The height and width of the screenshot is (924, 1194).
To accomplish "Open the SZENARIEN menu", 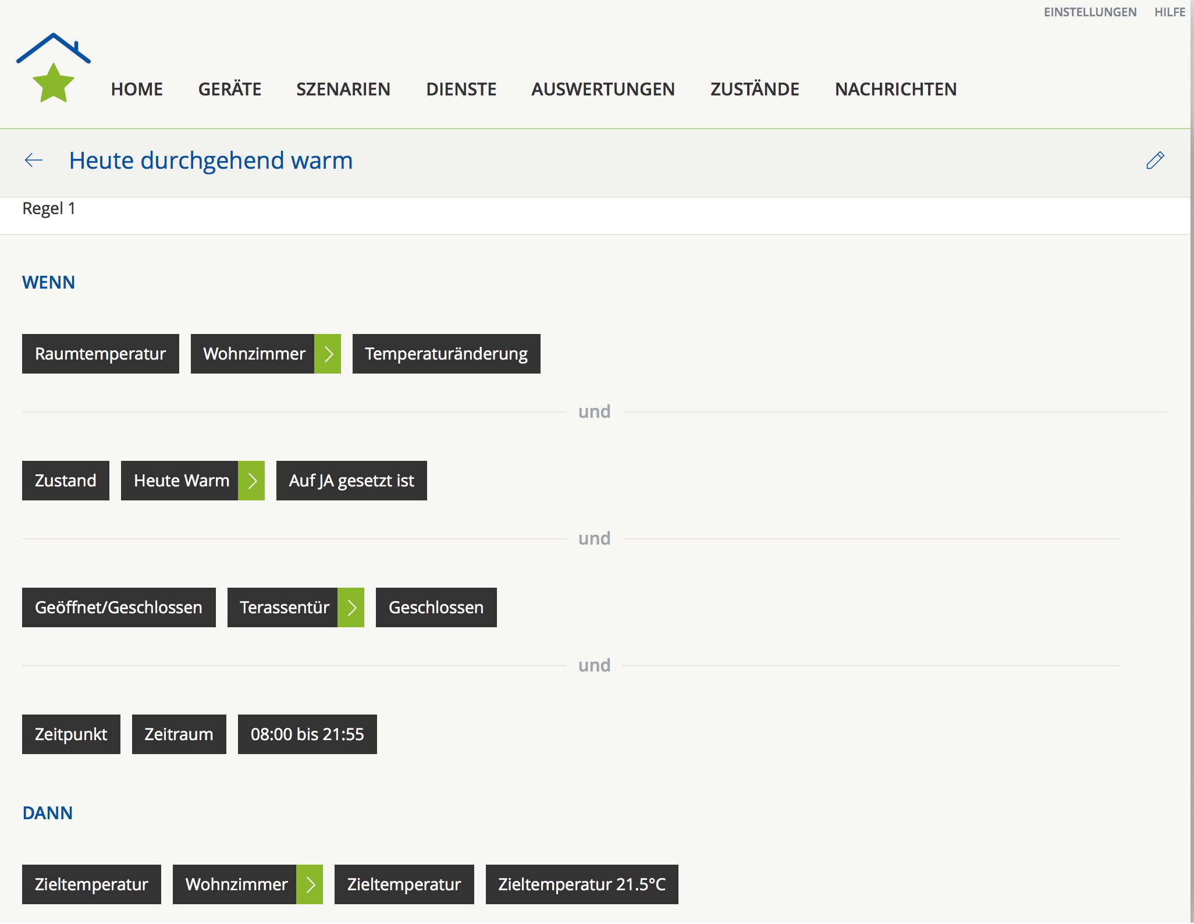I will pyautogui.click(x=343, y=89).
